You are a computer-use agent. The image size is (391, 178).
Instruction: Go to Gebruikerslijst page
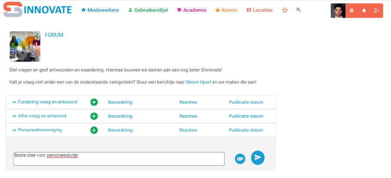(x=148, y=10)
